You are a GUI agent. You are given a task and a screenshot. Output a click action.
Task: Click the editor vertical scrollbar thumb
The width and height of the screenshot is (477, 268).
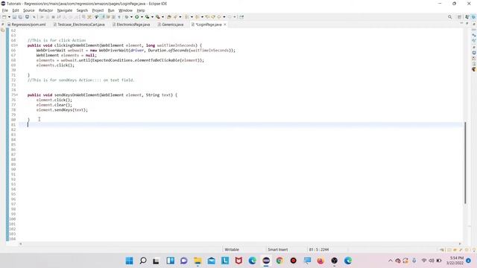click(x=465, y=162)
